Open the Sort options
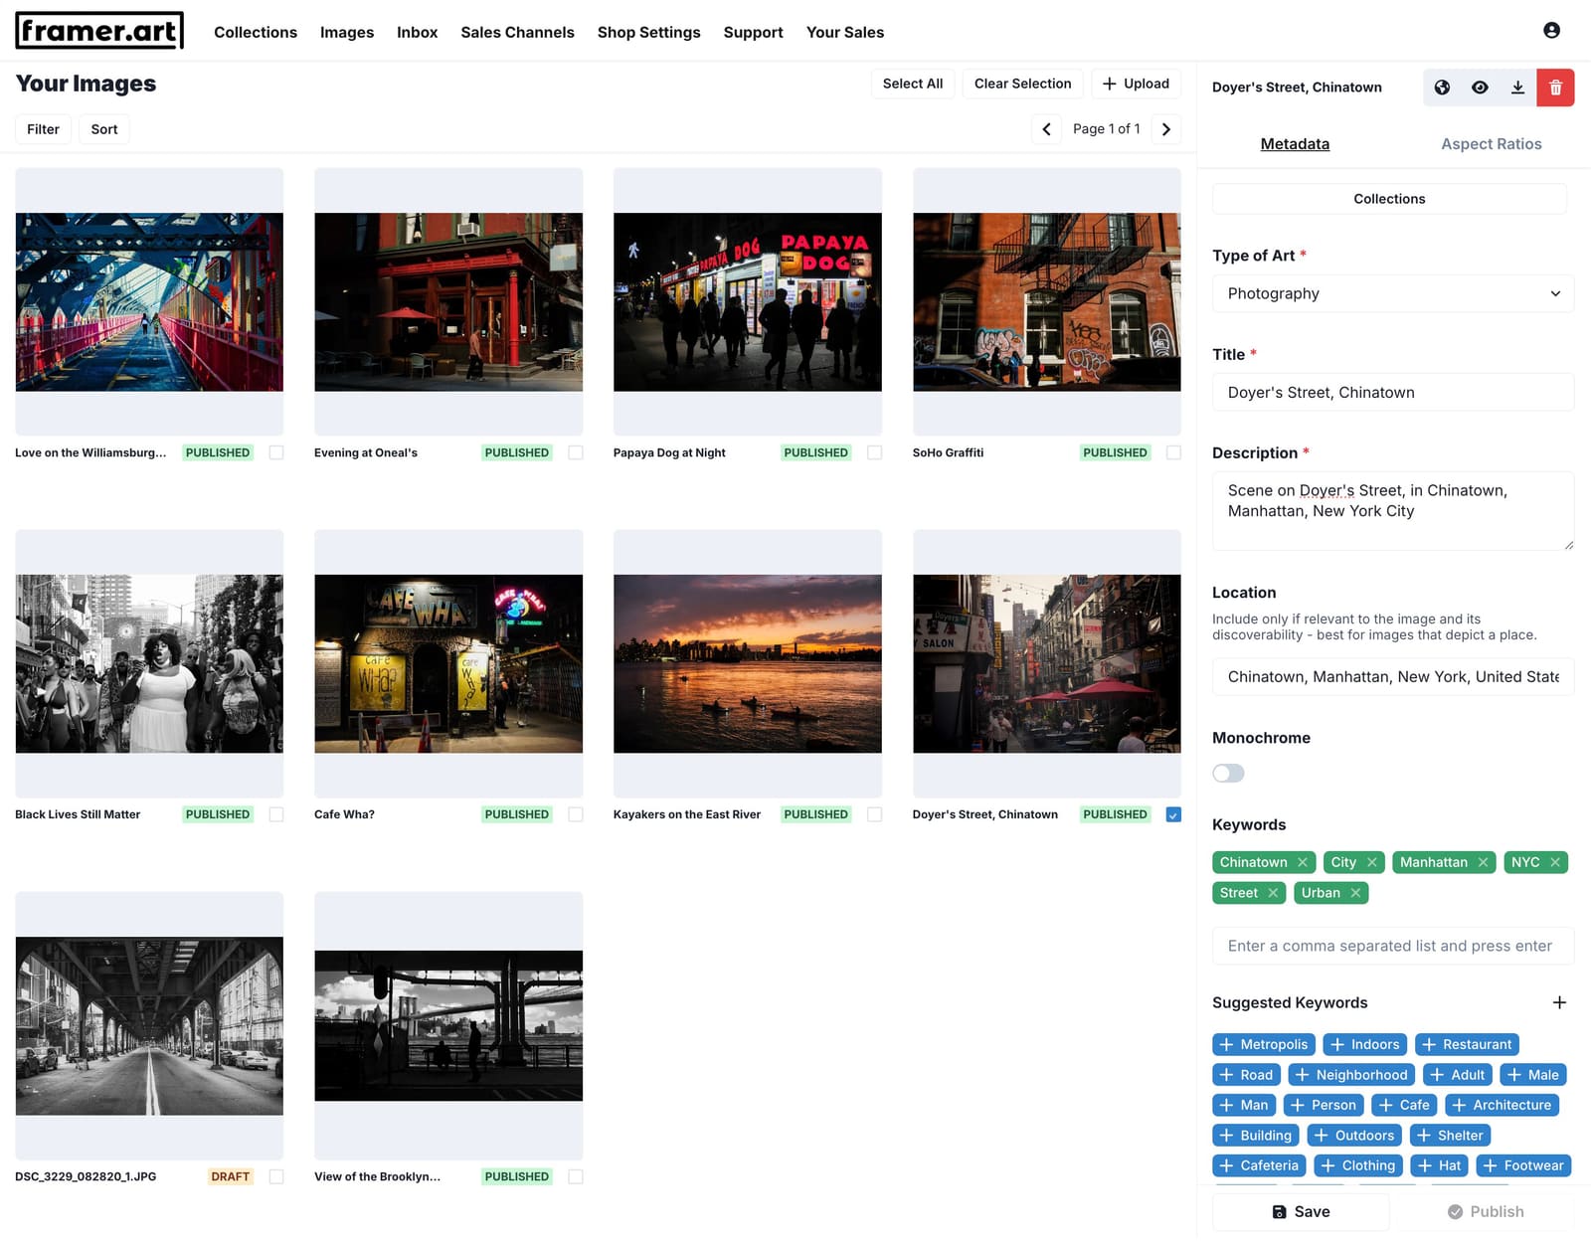The height and width of the screenshot is (1243, 1591). 104,129
